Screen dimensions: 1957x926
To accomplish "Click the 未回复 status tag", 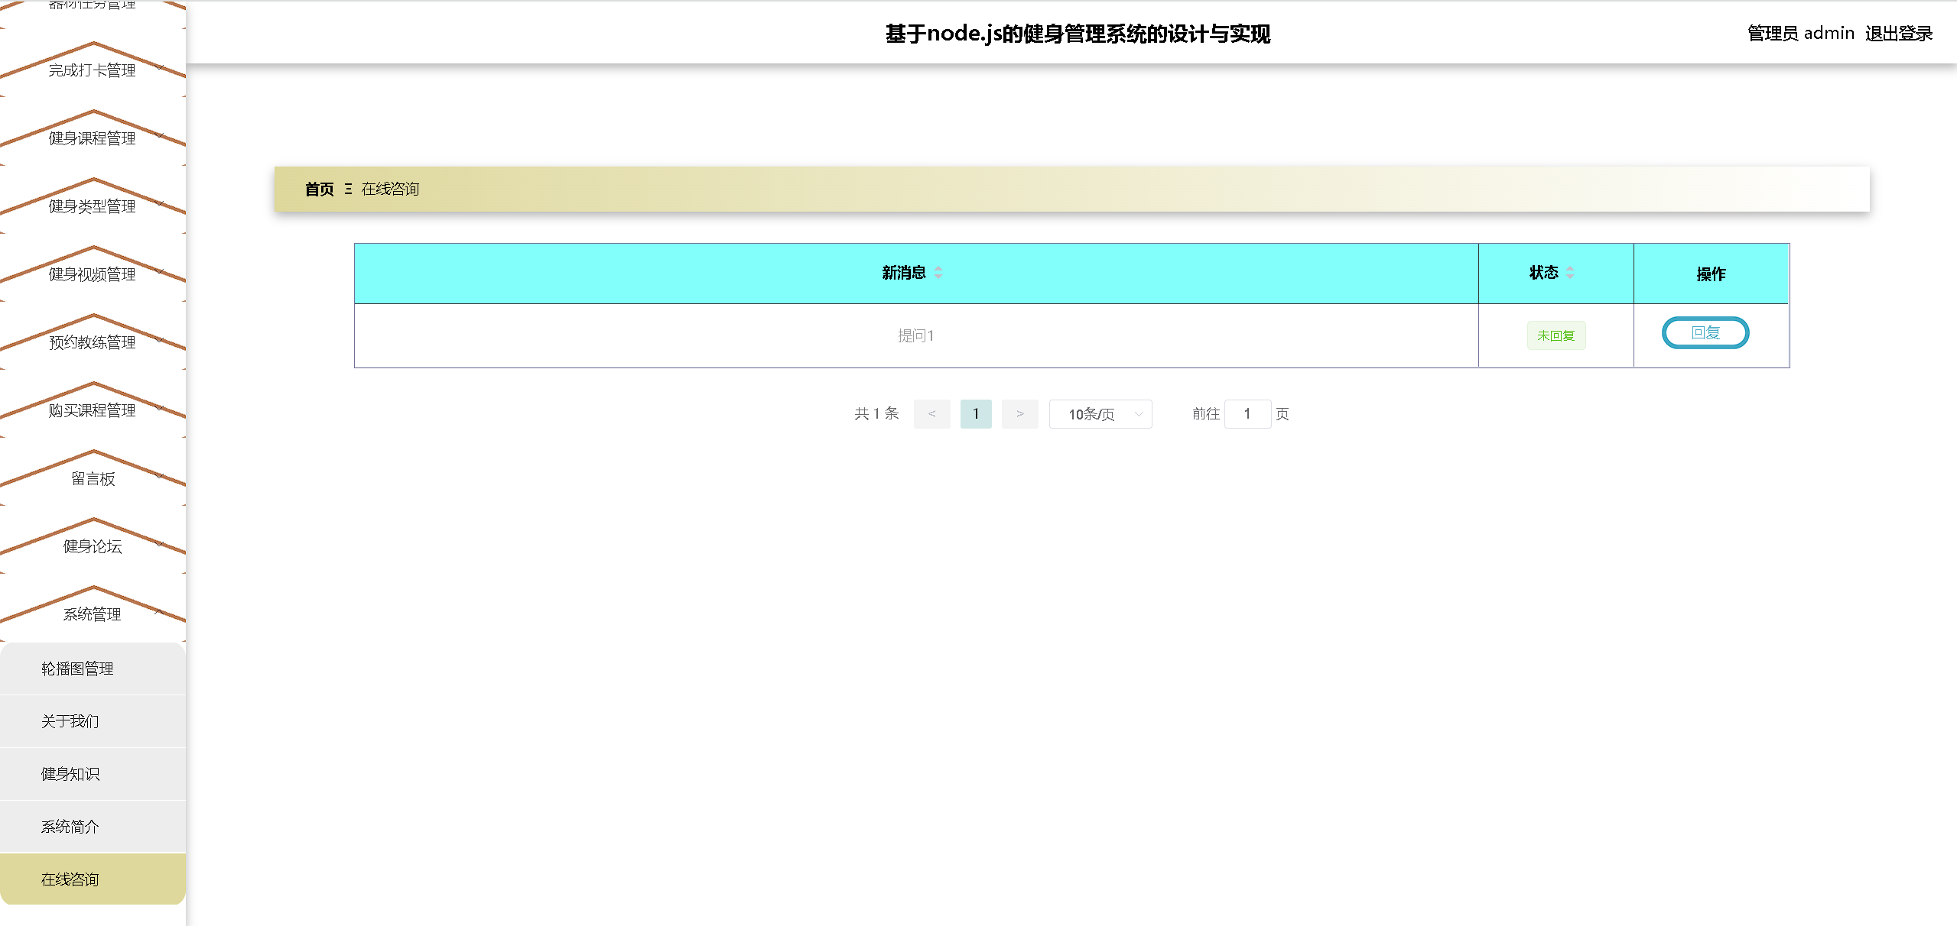I will pos(1556,336).
